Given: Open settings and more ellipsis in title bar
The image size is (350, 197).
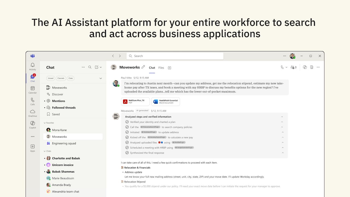Looking at the screenshot, I should point(285,56).
